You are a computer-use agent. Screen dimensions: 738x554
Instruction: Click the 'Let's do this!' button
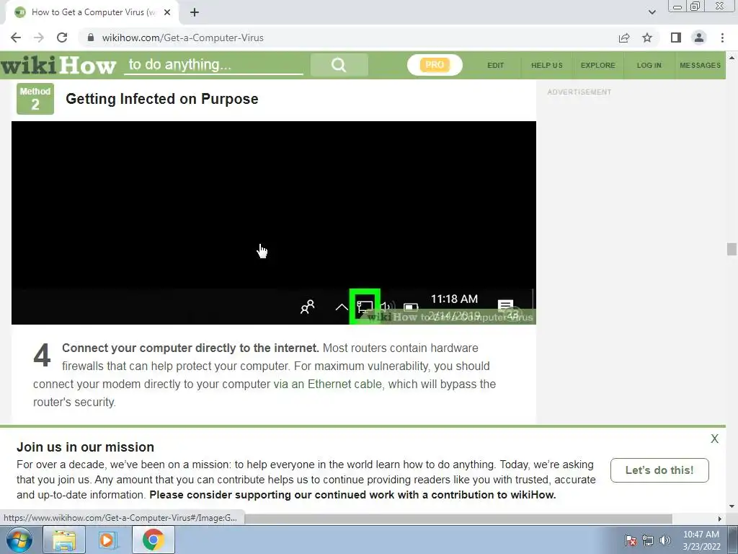659,470
